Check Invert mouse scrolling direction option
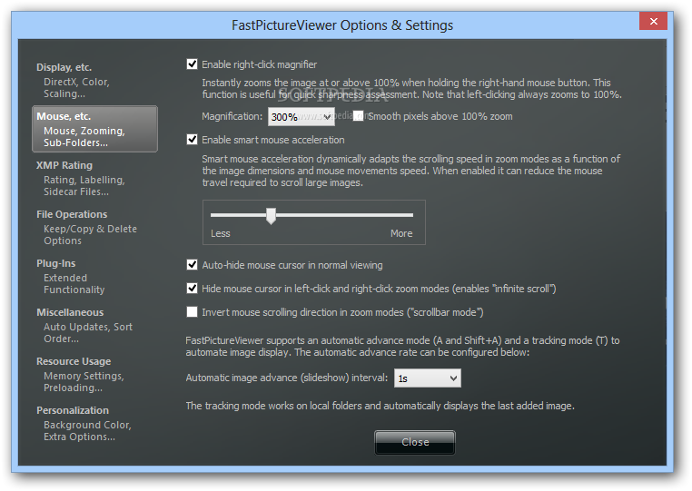This screenshot has height=491, width=692. (192, 312)
